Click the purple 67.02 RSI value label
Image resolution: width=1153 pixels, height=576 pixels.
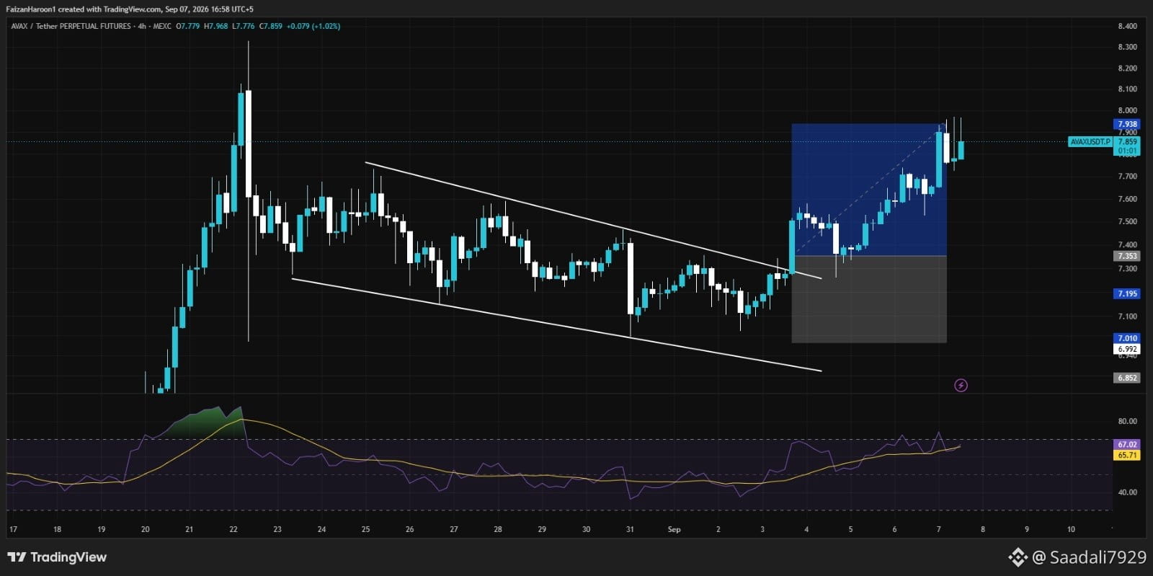(1127, 445)
